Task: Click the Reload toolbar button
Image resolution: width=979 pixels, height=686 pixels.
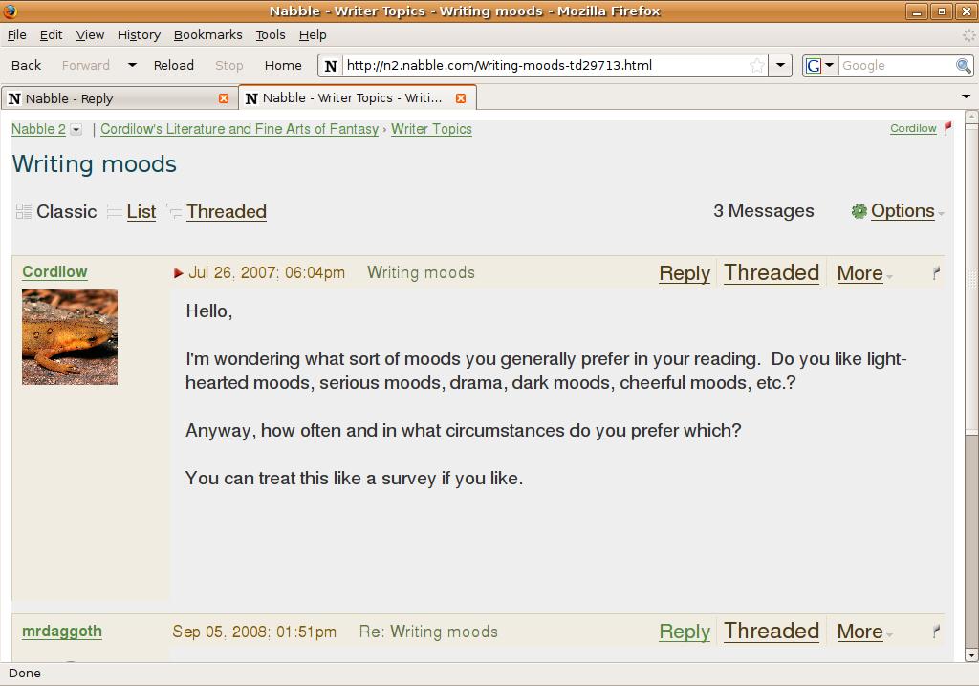Action: tap(174, 66)
